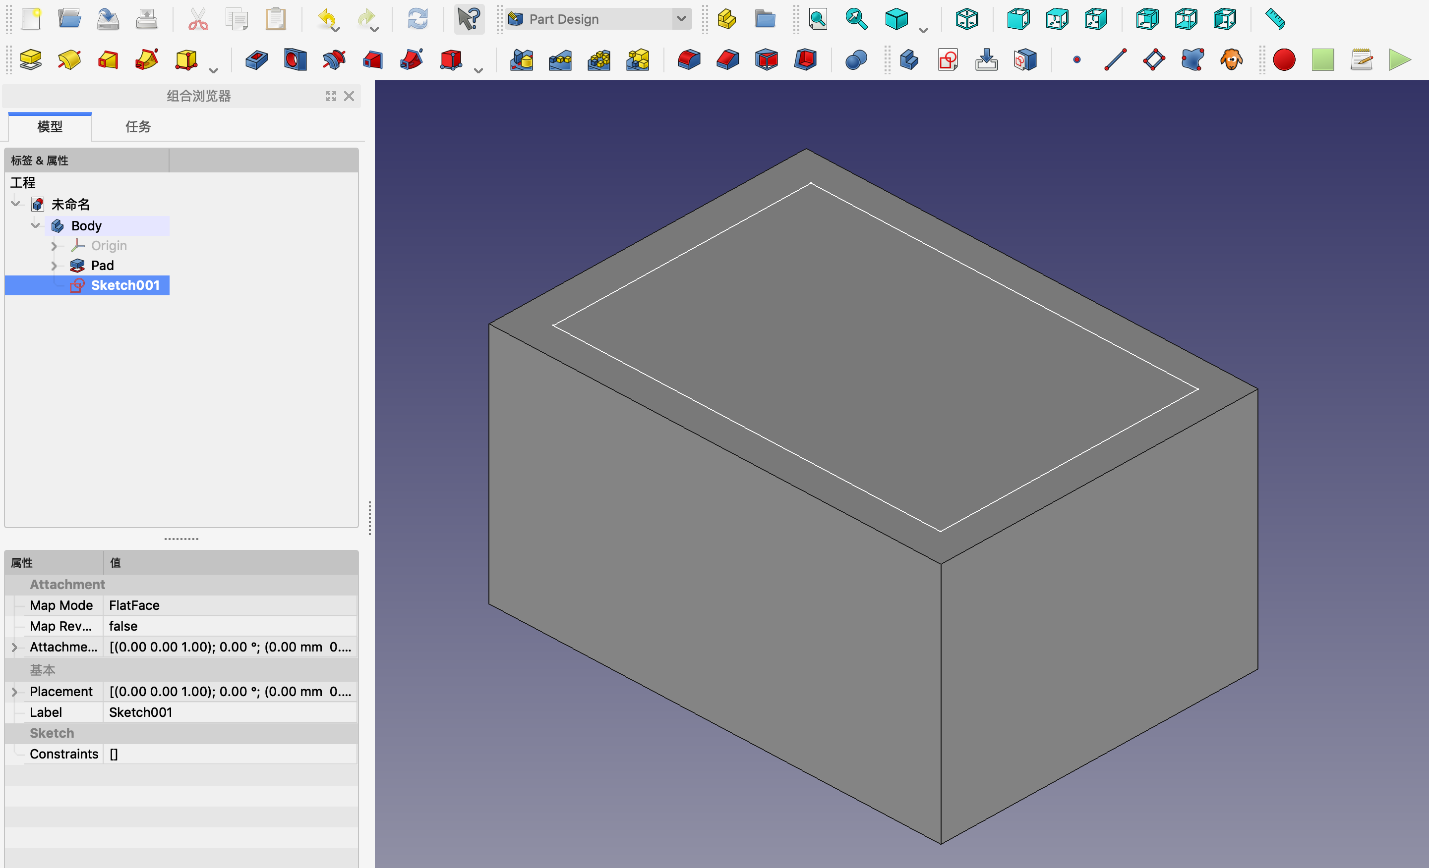The image size is (1429, 868).
Task: Click the What's This help pointer
Action: (x=469, y=19)
